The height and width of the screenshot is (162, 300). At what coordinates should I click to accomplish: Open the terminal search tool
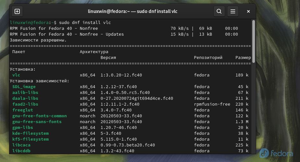(219, 11)
